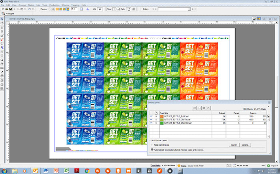Click the Side page icon
This screenshot has height=174, width=280.
(x=129, y=9)
